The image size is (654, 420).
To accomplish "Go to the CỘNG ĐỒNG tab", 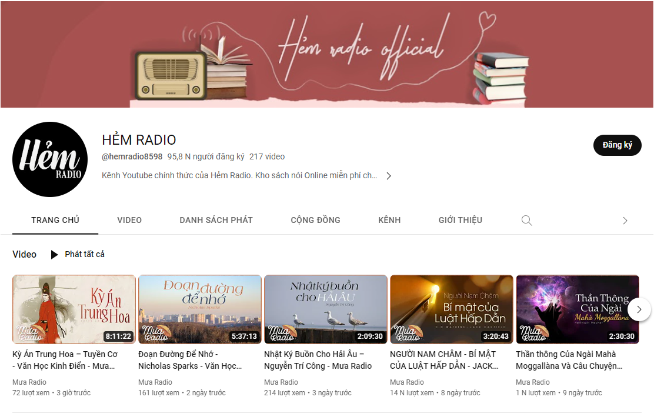I will point(315,220).
